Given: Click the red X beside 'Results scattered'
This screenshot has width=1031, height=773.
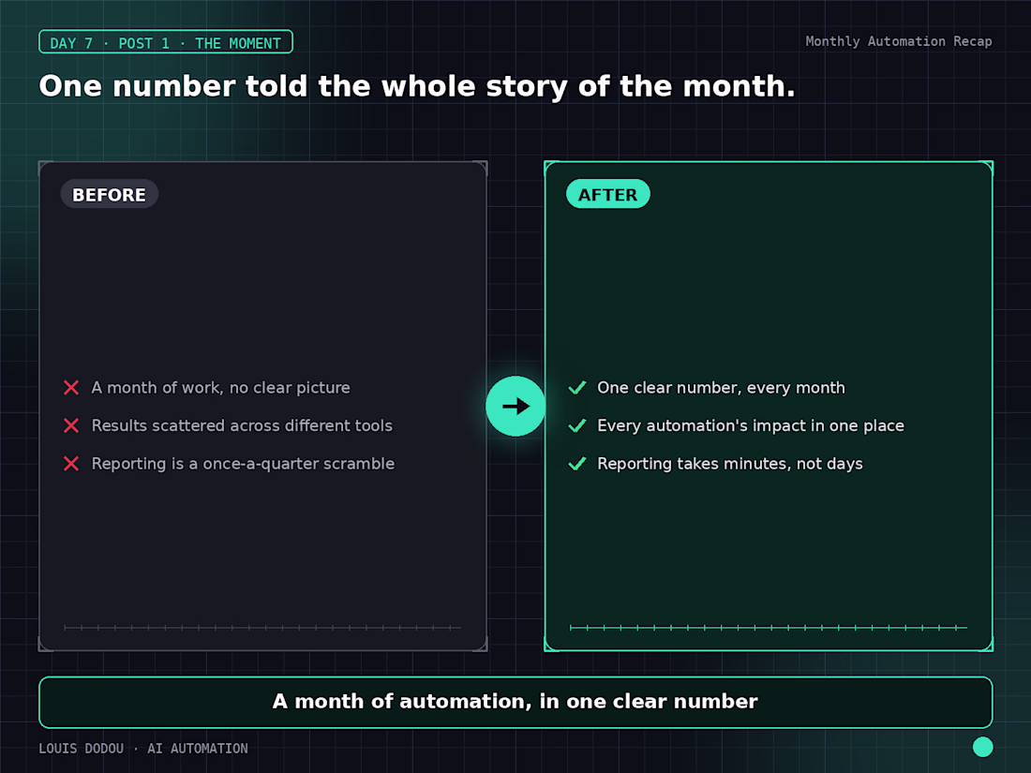Looking at the screenshot, I should point(71,426).
